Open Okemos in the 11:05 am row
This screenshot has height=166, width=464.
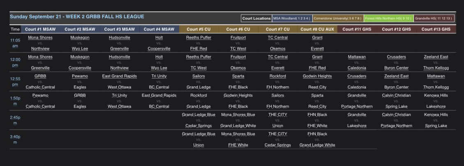[277, 48]
